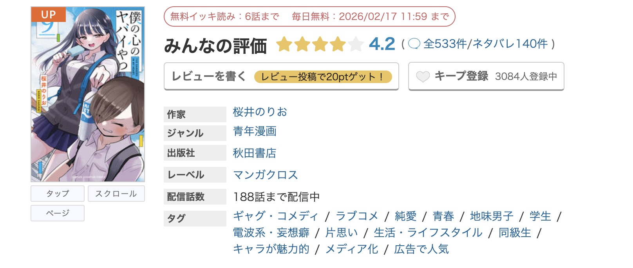Open author page for 桜井のりお
633x268 pixels.
click(x=259, y=112)
